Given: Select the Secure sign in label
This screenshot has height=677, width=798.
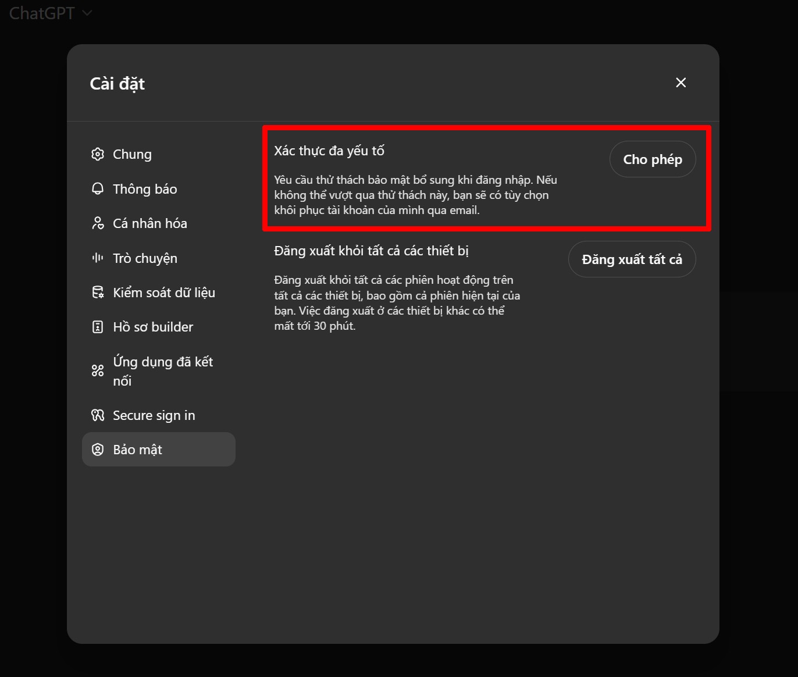Looking at the screenshot, I should (154, 415).
